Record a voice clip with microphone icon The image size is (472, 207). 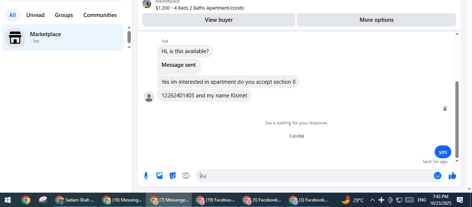coord(146,176)
